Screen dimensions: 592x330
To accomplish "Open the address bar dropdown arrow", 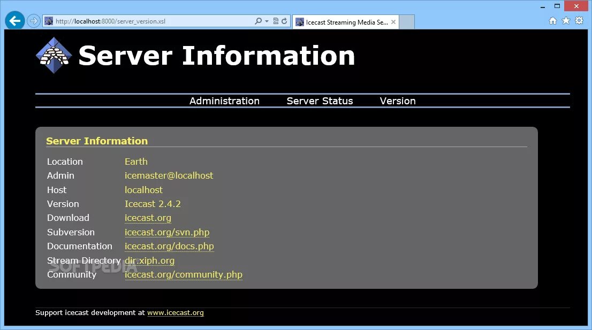I will (x=267, y=21).
